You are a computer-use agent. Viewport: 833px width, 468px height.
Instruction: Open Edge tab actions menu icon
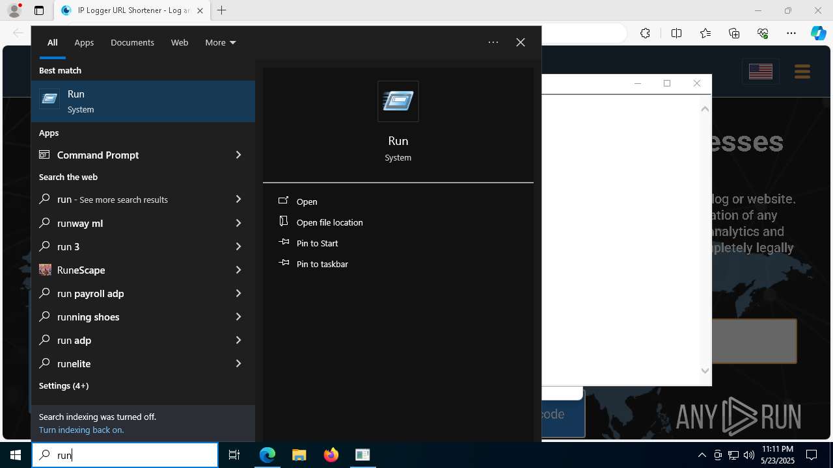39,10
